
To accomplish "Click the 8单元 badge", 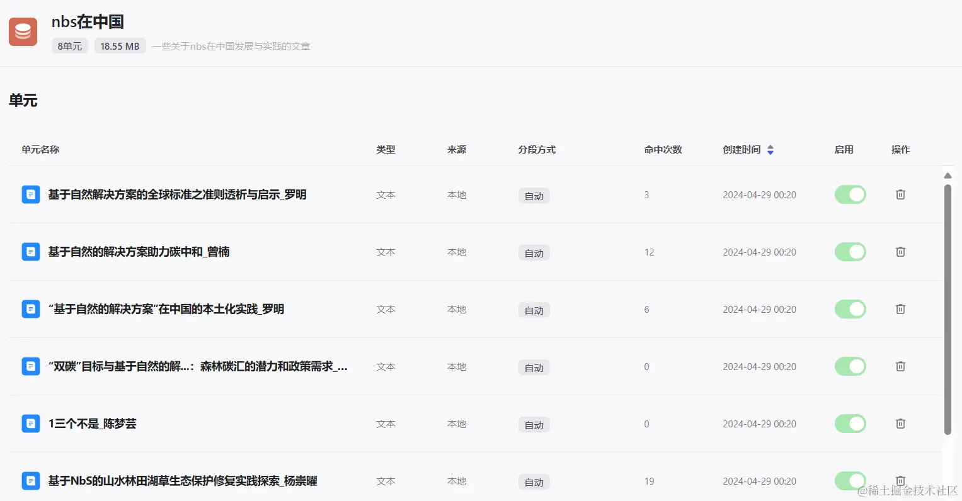I will point(70,46).
